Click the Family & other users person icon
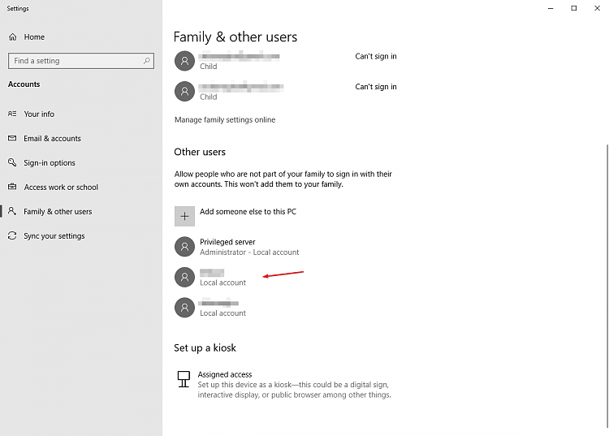 tap(12, 211)
